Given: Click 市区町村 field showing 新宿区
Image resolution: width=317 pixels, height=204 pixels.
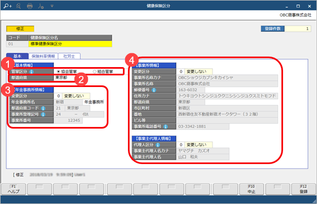Looking at the screenshot, I should [227, 108].
